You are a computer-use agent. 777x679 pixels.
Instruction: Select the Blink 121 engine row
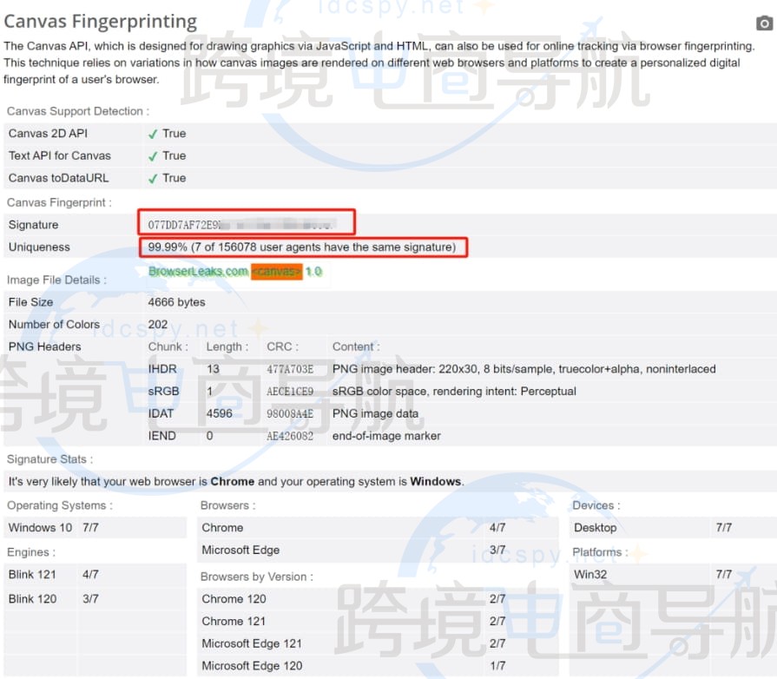(33, 575)
